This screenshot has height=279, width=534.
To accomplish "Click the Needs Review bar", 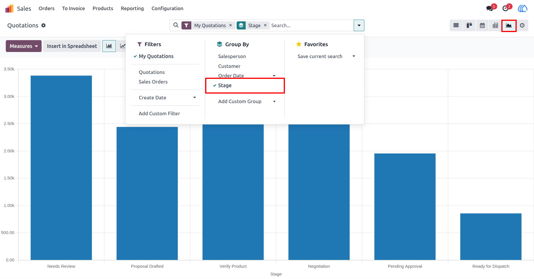I will tap(61, 168).
